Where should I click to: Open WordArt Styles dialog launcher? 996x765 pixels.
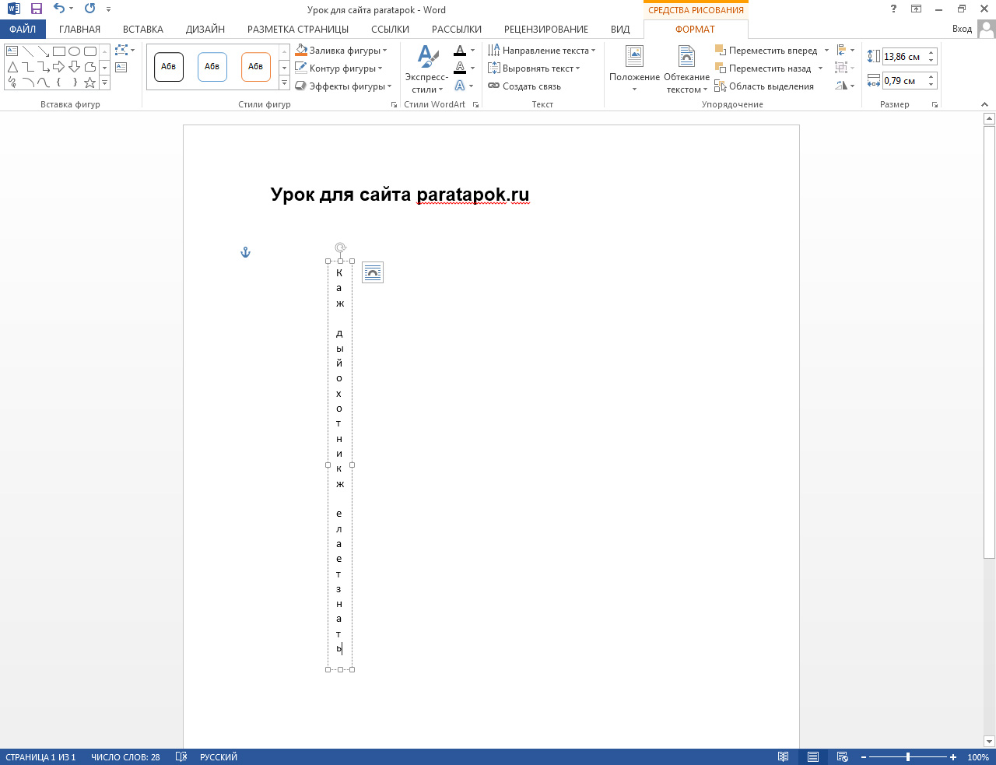[x=475, y=104]
